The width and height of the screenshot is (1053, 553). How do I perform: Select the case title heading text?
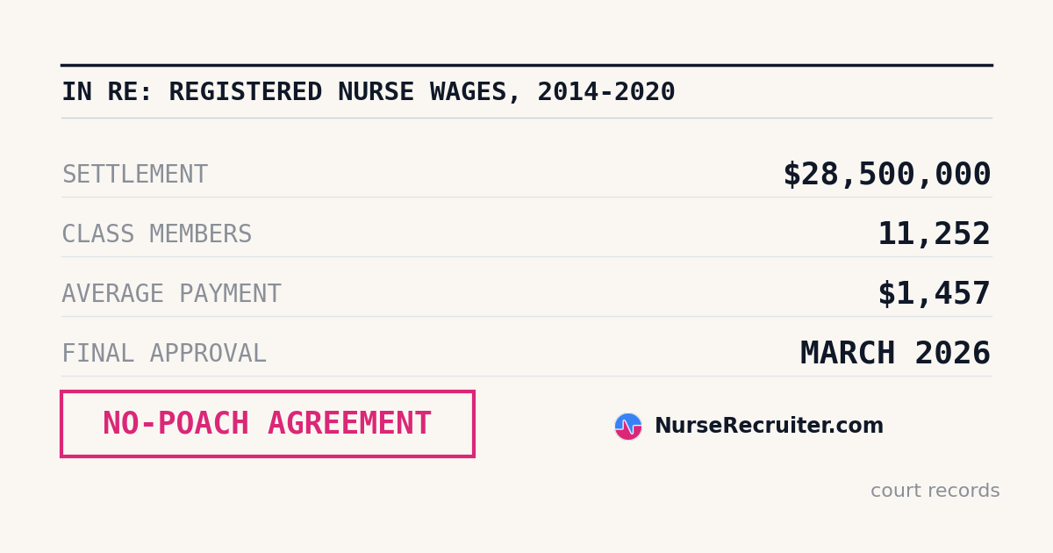pyautogui.click(x=369, y=92)
